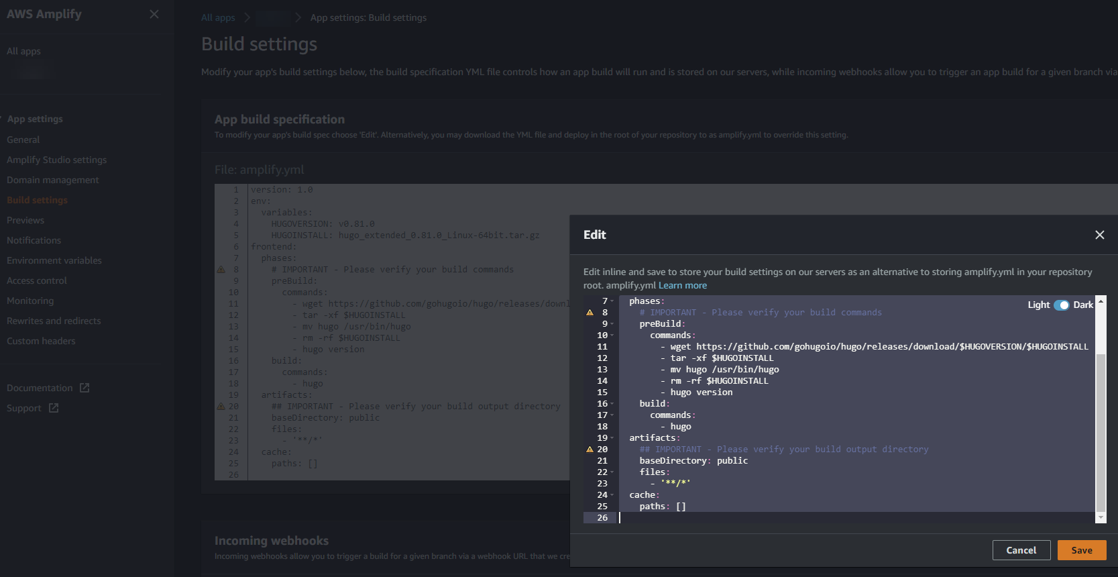Click 'version: 1.0' in background file

coord(282,190)
